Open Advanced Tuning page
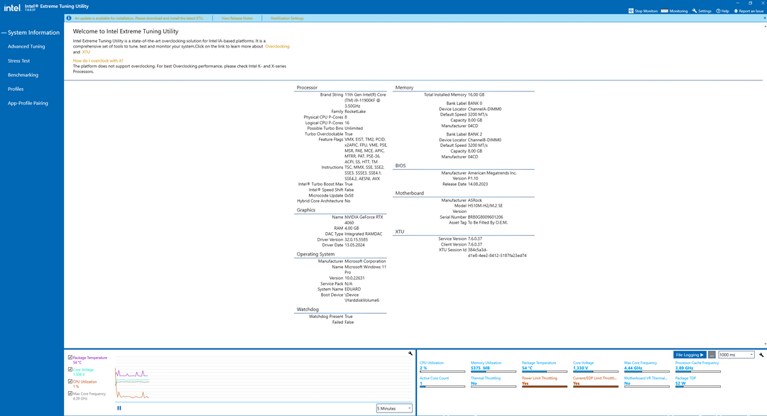767x416 pixels. 26,46
